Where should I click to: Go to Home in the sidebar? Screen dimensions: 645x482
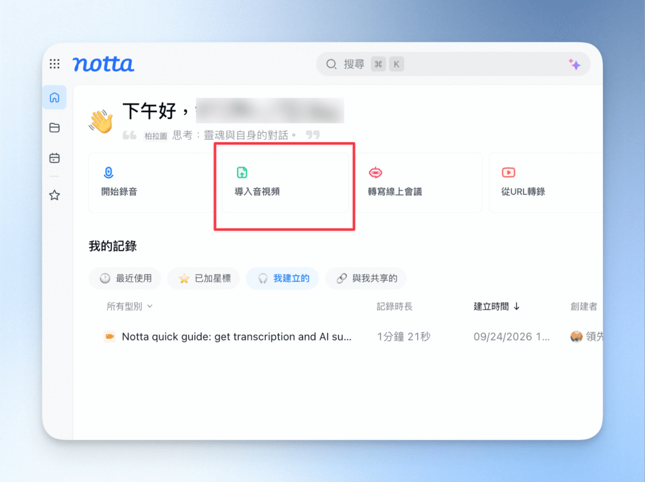pos(54,98)
